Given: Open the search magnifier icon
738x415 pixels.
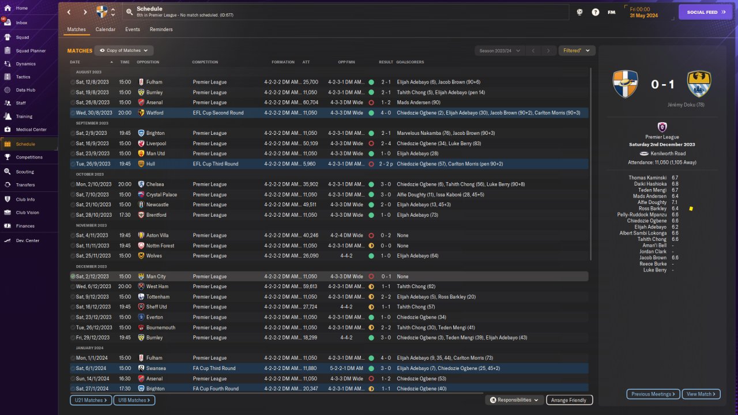Looking at the screenshot, I should (x=129, y=12).
